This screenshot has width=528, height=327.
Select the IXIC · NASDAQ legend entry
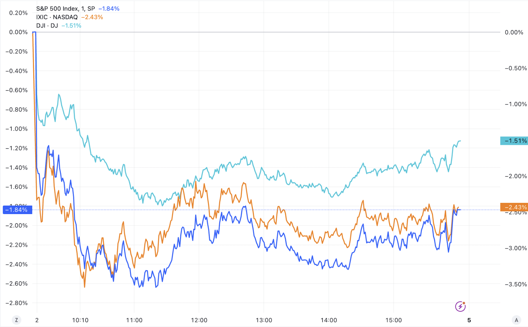(x=57, y=17)
